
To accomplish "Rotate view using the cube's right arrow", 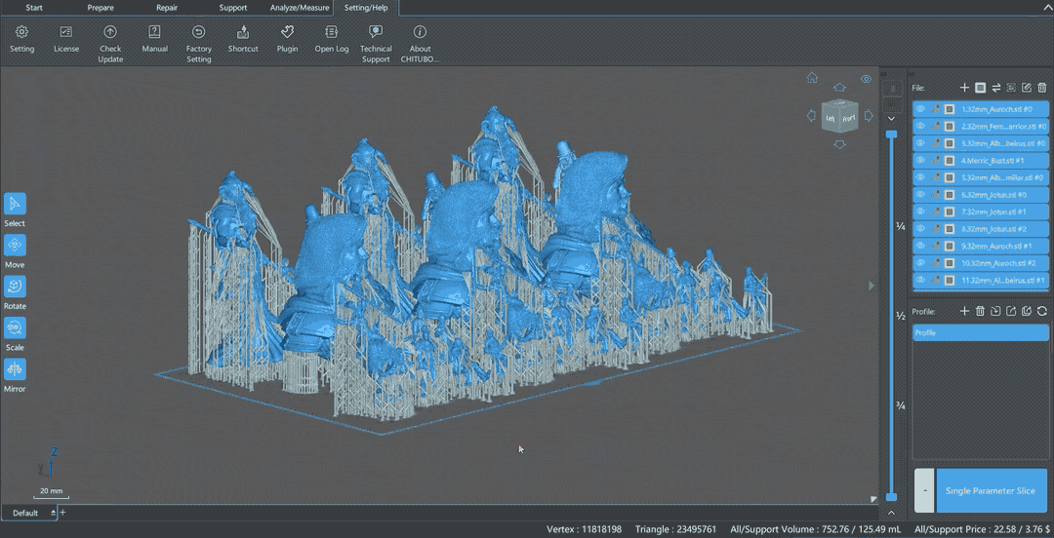I will pos(868,116).
